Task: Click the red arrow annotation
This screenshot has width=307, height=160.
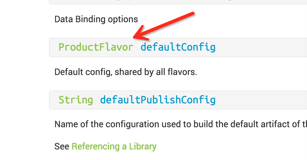Action: point(164,26)
